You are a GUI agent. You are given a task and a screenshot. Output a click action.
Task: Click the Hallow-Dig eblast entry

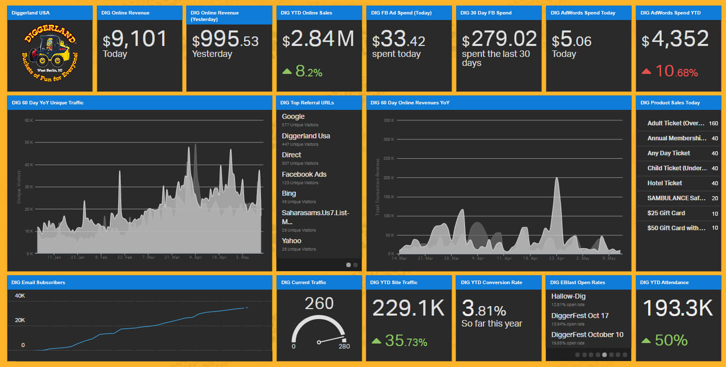click(588, 300)
